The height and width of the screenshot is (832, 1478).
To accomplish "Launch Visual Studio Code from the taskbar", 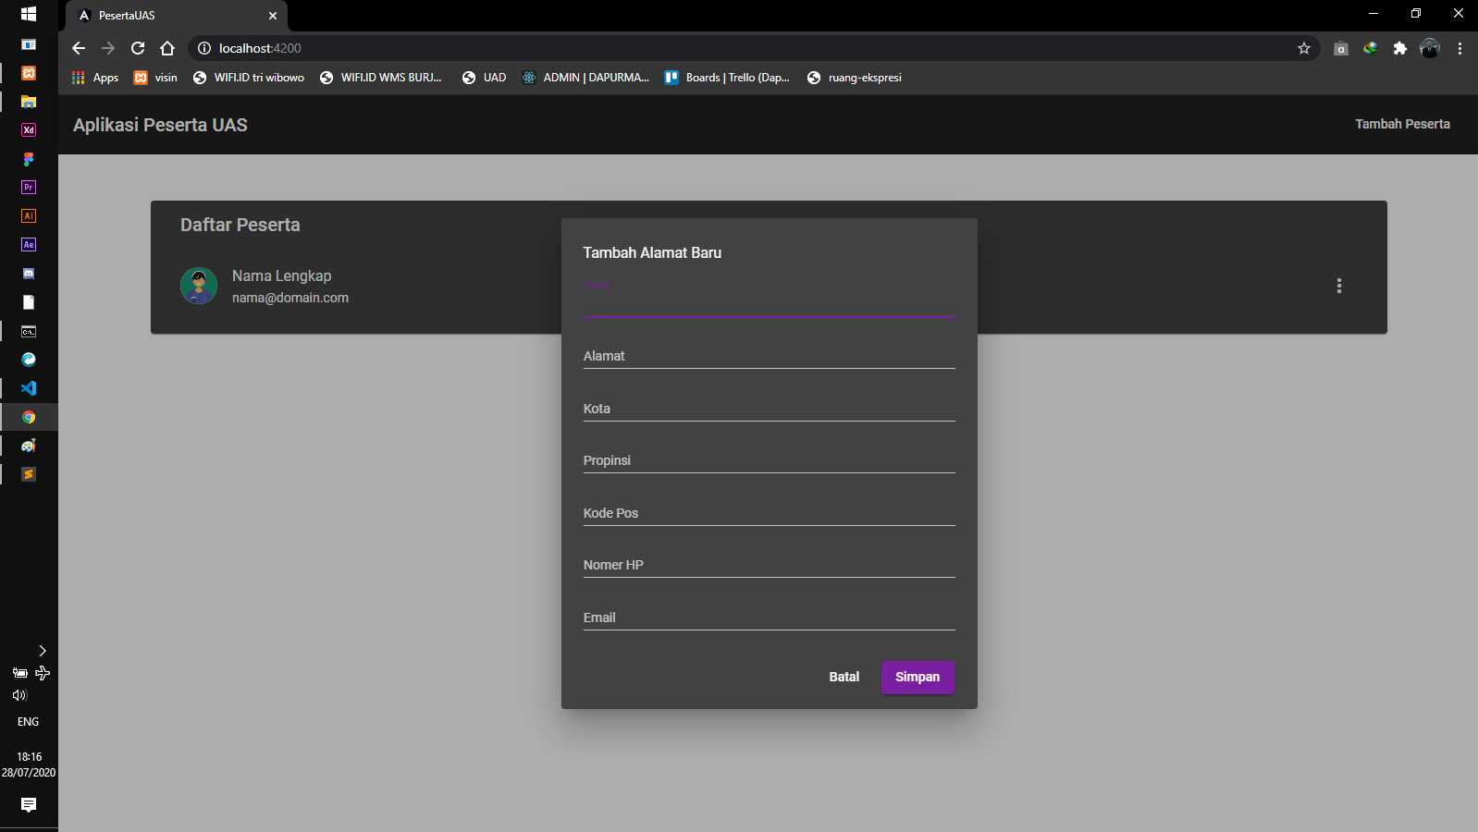I will coord(29,388).
